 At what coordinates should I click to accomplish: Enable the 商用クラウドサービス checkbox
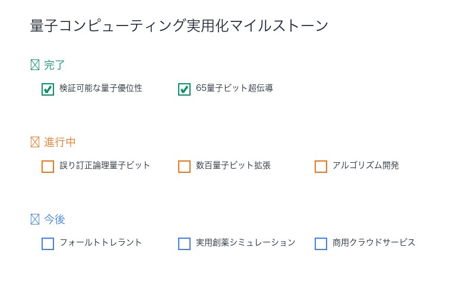point(321,244)
